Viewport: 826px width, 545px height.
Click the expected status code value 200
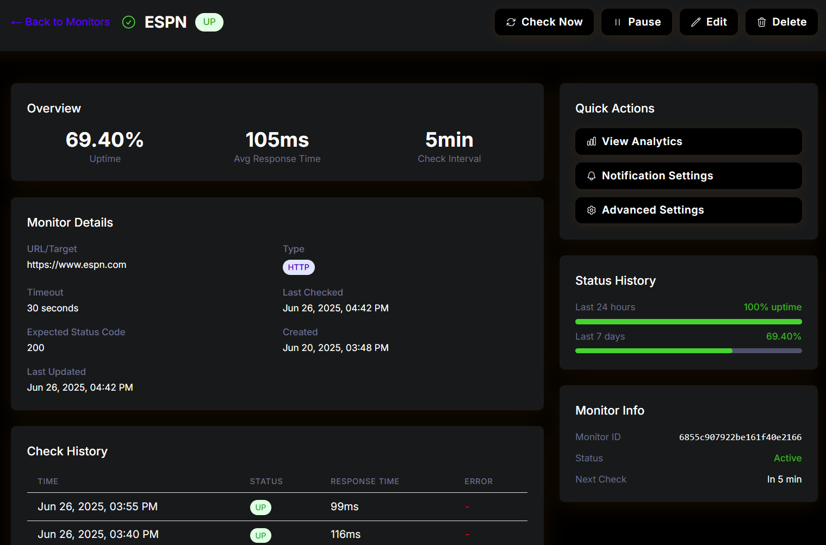pyautogui.click(x=36, y=348)
